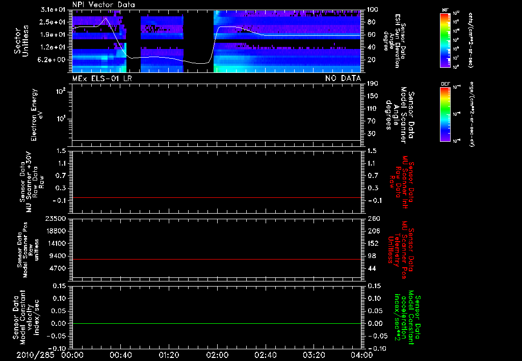
Task: Click the '6.2e+00' sector tick value
Action: click(x=53, y=60)
